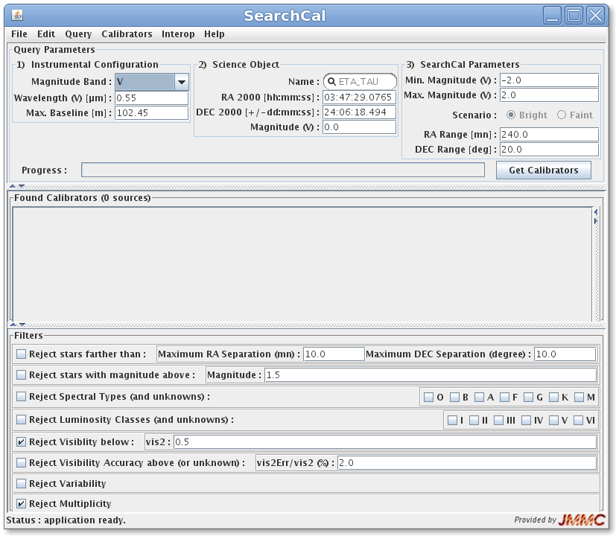
Task: Click the vis2Err/vis2 field showing 2.0
Action: click(467, 462)
